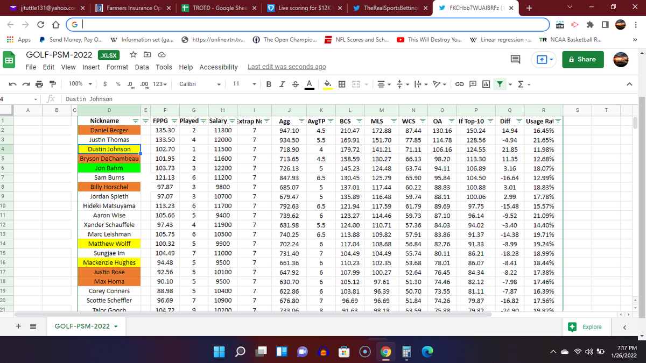Open the fill color picker
The image size is (646, 363).
click(x=327, y=84)
